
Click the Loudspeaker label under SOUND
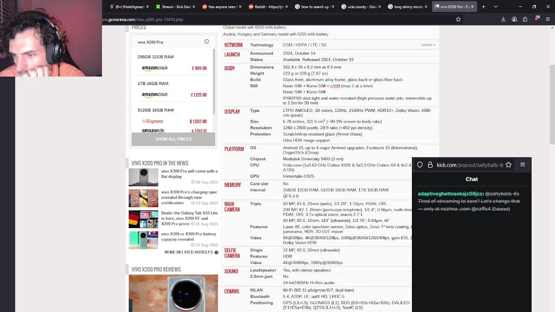pos(263,270)
